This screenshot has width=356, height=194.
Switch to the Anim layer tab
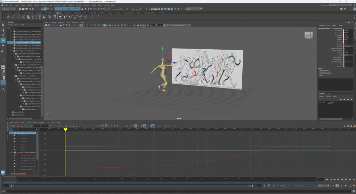coord(329,94)
